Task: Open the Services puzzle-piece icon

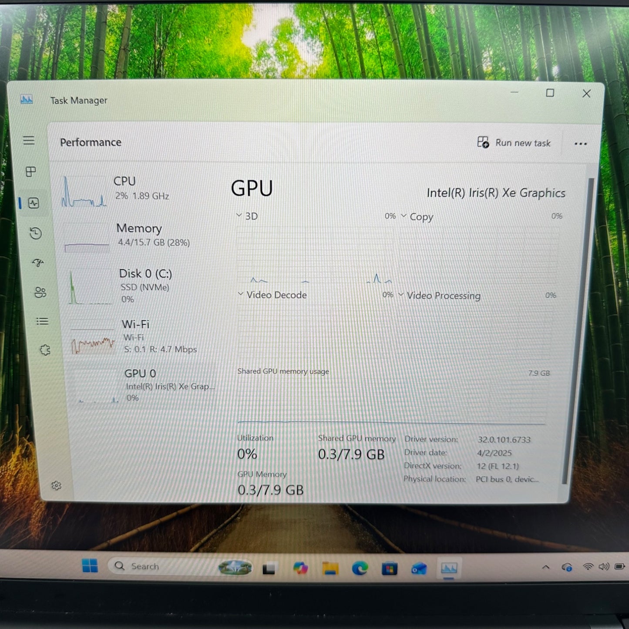Action: 45,350
